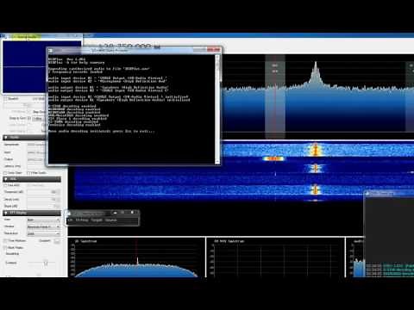Viewport: 414px width, 310px height.
Task: Click the green log text in event log
Action: [398, 270]
